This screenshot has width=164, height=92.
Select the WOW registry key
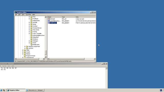coord(34,43)
